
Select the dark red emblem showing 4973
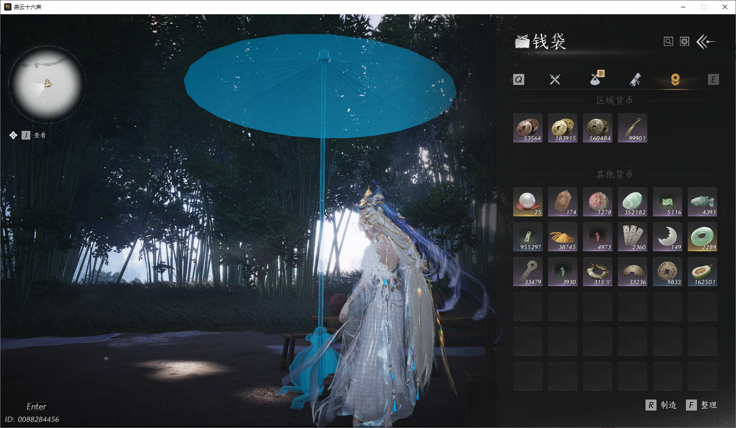[598, 237]
